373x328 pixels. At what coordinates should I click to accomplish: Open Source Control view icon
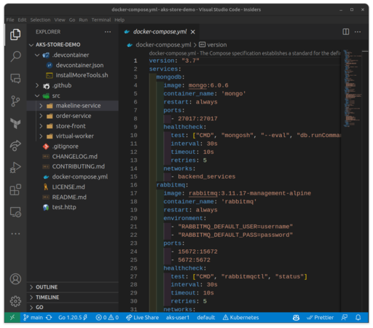[x=15, y=101]
